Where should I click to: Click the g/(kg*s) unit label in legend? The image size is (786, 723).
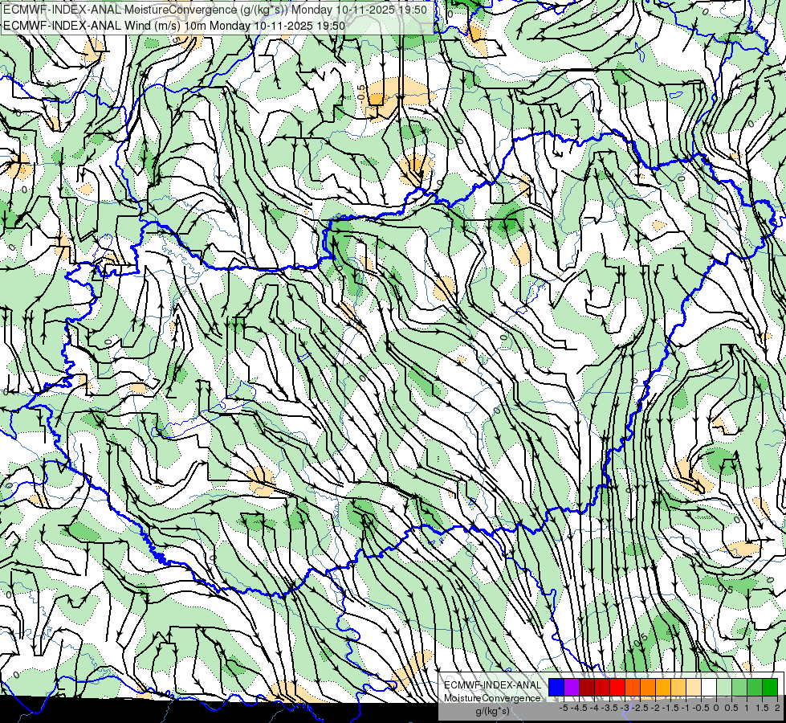[493, 711]
